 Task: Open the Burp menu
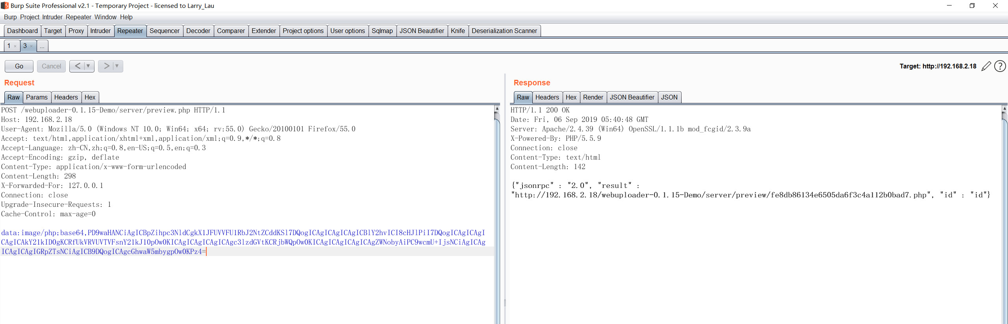coord(10,17)
